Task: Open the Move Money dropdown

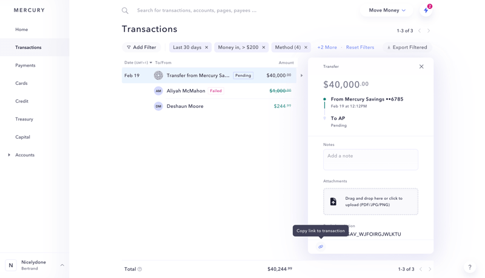Action: pyautogui.click(x=387, y=10)
